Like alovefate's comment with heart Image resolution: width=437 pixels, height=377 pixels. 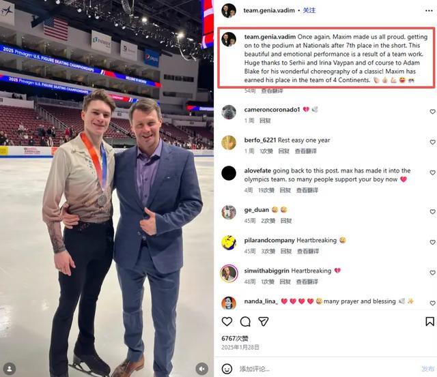coord(432,172)
